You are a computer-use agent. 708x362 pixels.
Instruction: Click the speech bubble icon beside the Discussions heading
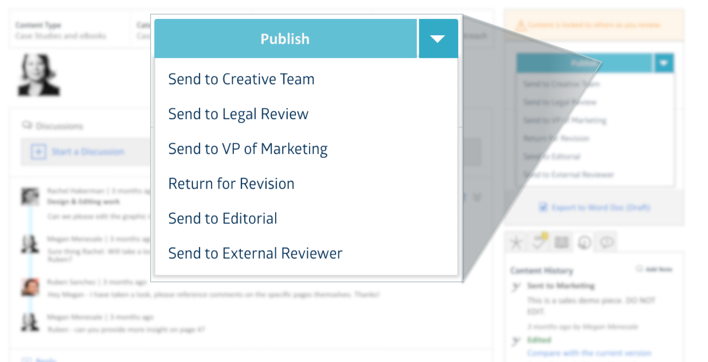point(26,125)
